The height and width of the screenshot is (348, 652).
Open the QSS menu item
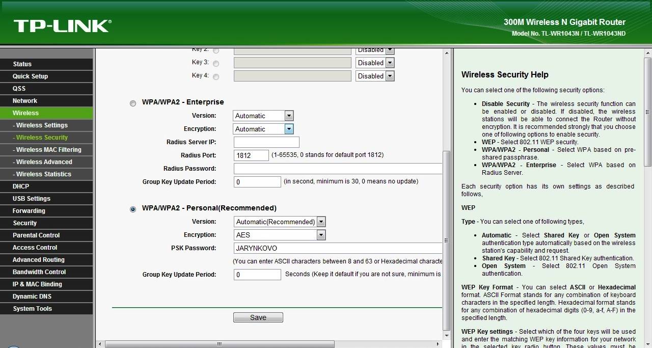click(x=46, y=89)
